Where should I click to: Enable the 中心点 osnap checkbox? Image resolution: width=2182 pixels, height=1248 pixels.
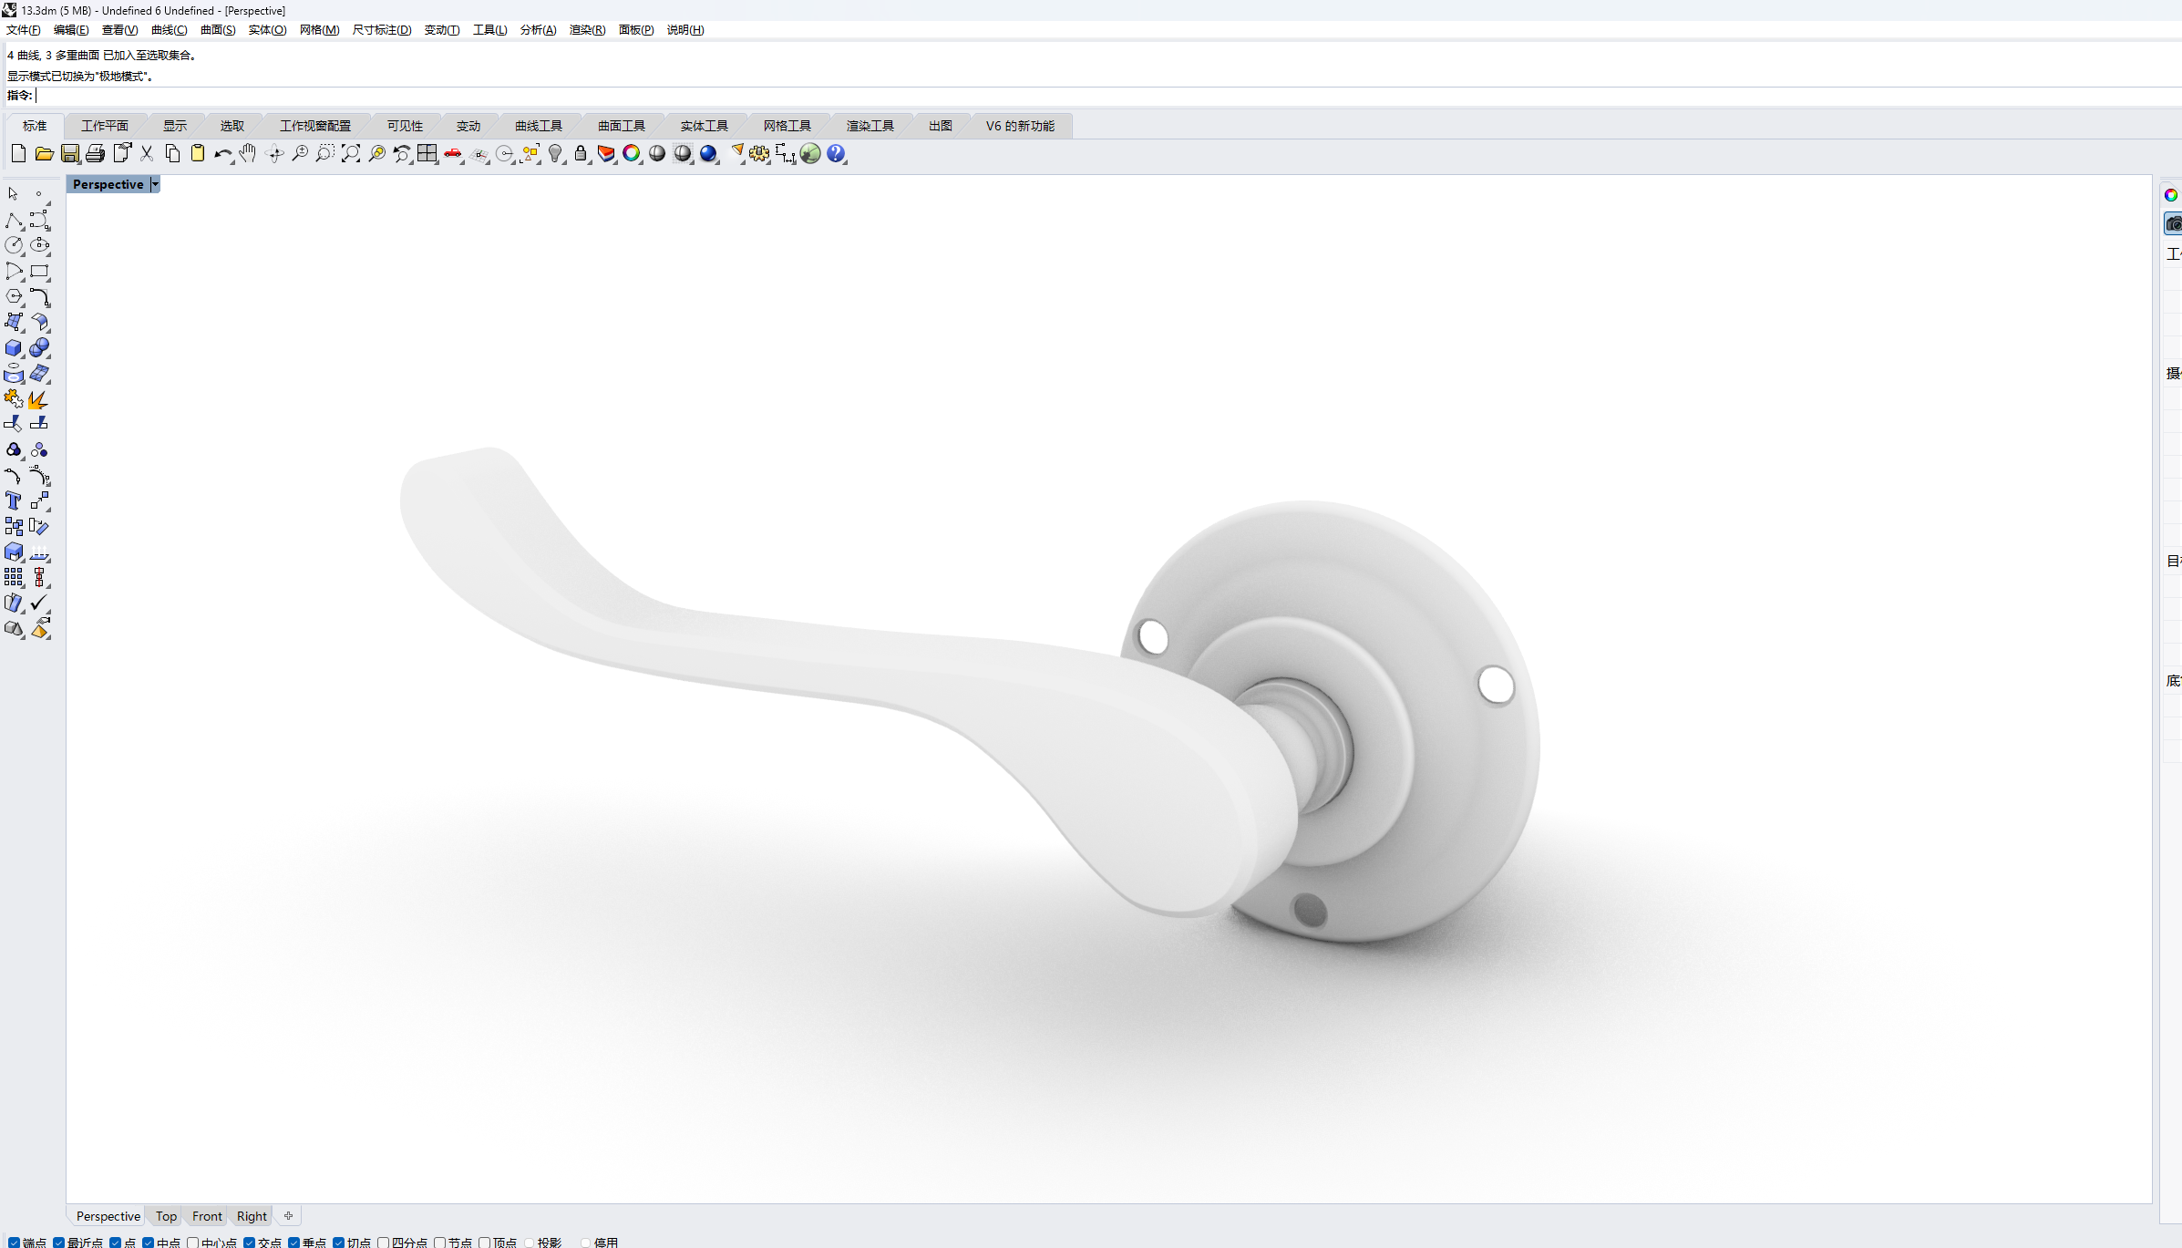(x=192, y=1242)
